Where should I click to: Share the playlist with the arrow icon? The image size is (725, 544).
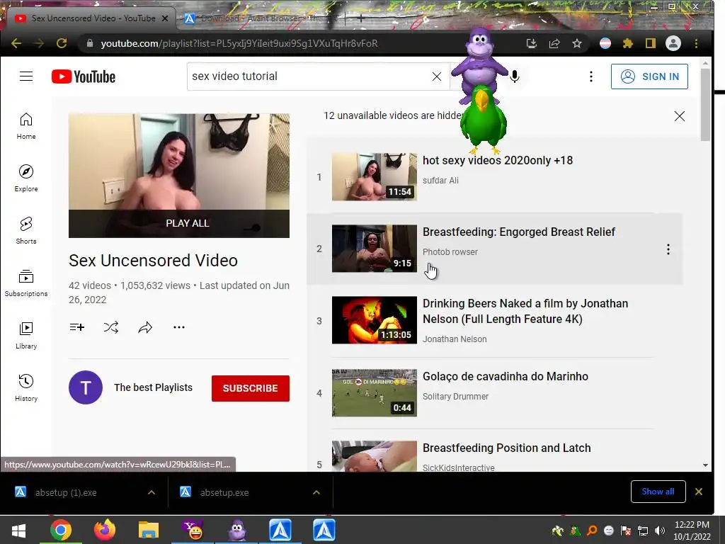pos(145,327)
